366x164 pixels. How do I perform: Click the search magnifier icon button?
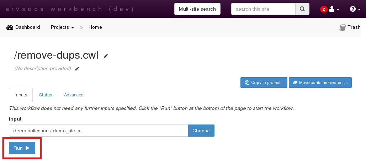pyautogui.click(x=302, y=9)
